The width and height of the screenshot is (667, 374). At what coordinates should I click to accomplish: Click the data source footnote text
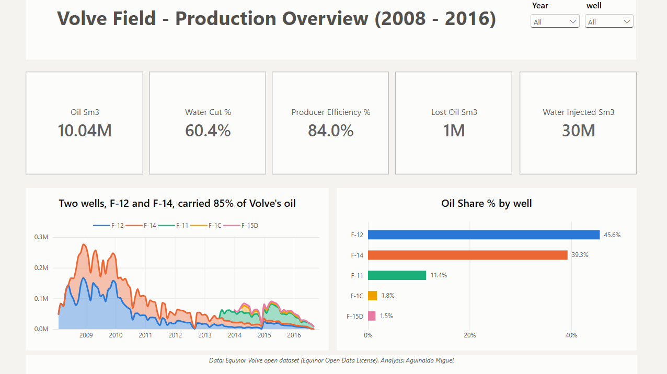[x=330, y=360]
